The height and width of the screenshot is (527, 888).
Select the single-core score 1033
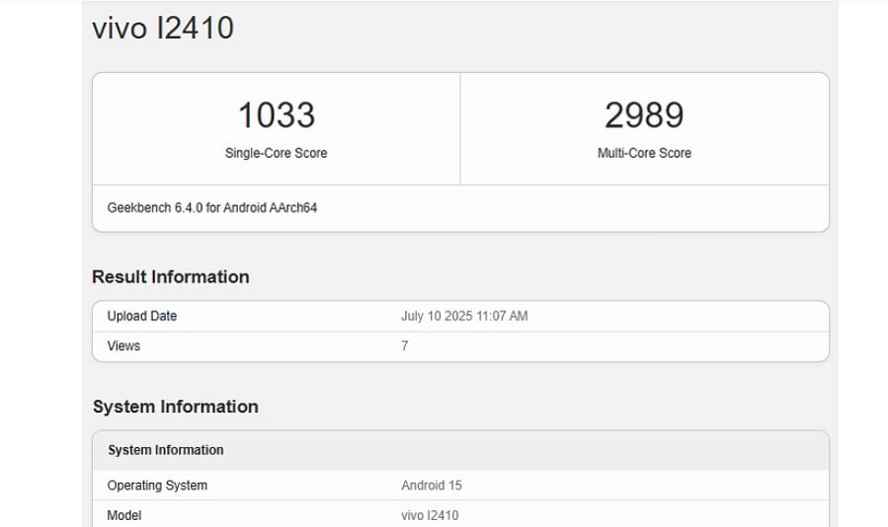[277, 114]
